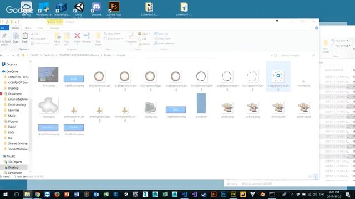The image size is (355, 199).
Task: Click Paste shortcut in the ribbon
Action: point(40,43)
